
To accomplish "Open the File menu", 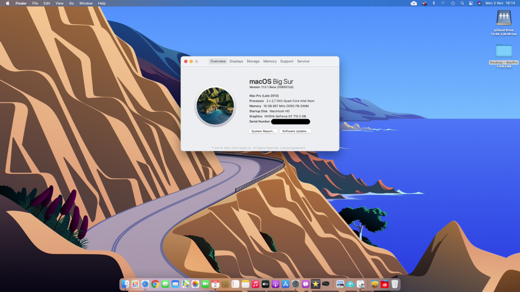I will [35, 3].
